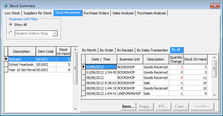The image size is (223, 116).
Task: Click the 08/08/2012 date-only cell
Action: tap(101, 78)
